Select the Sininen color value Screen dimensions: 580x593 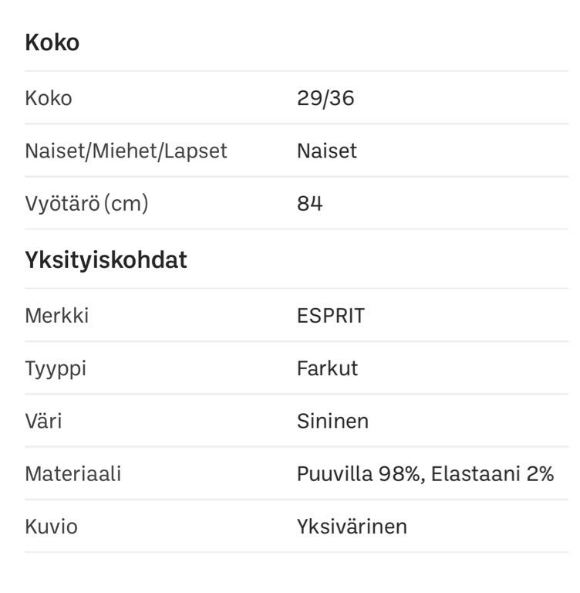[332, 421]
